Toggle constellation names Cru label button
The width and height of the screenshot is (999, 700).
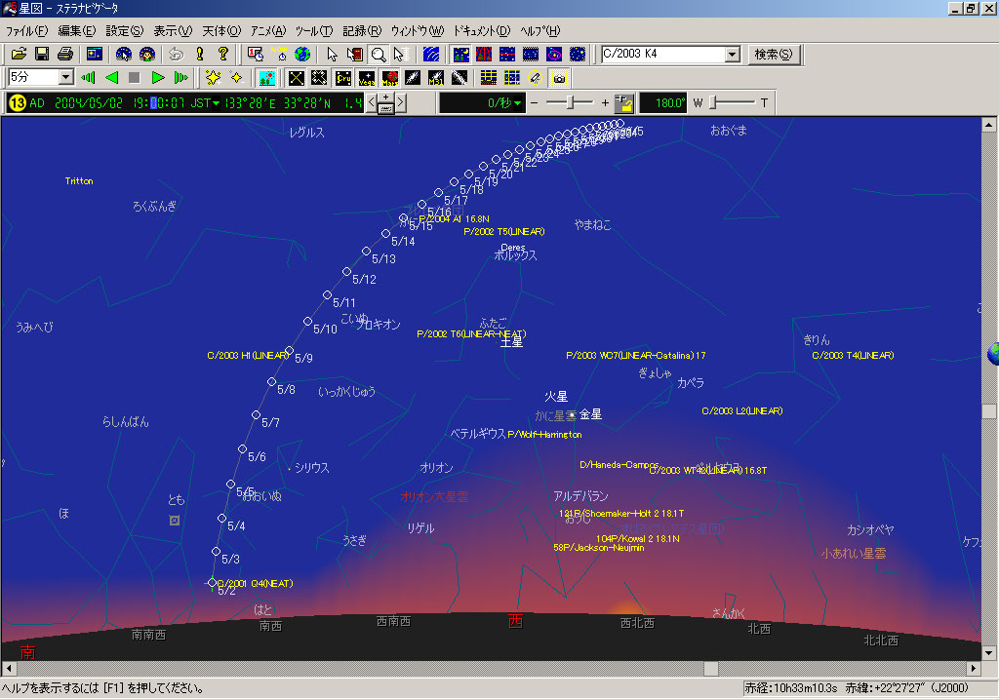[343, 78]
